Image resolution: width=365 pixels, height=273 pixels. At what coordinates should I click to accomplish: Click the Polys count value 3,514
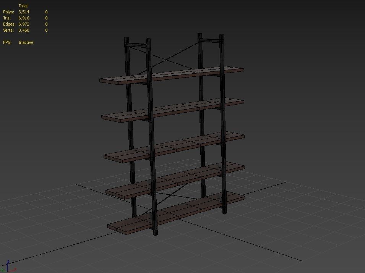point(24,12)
